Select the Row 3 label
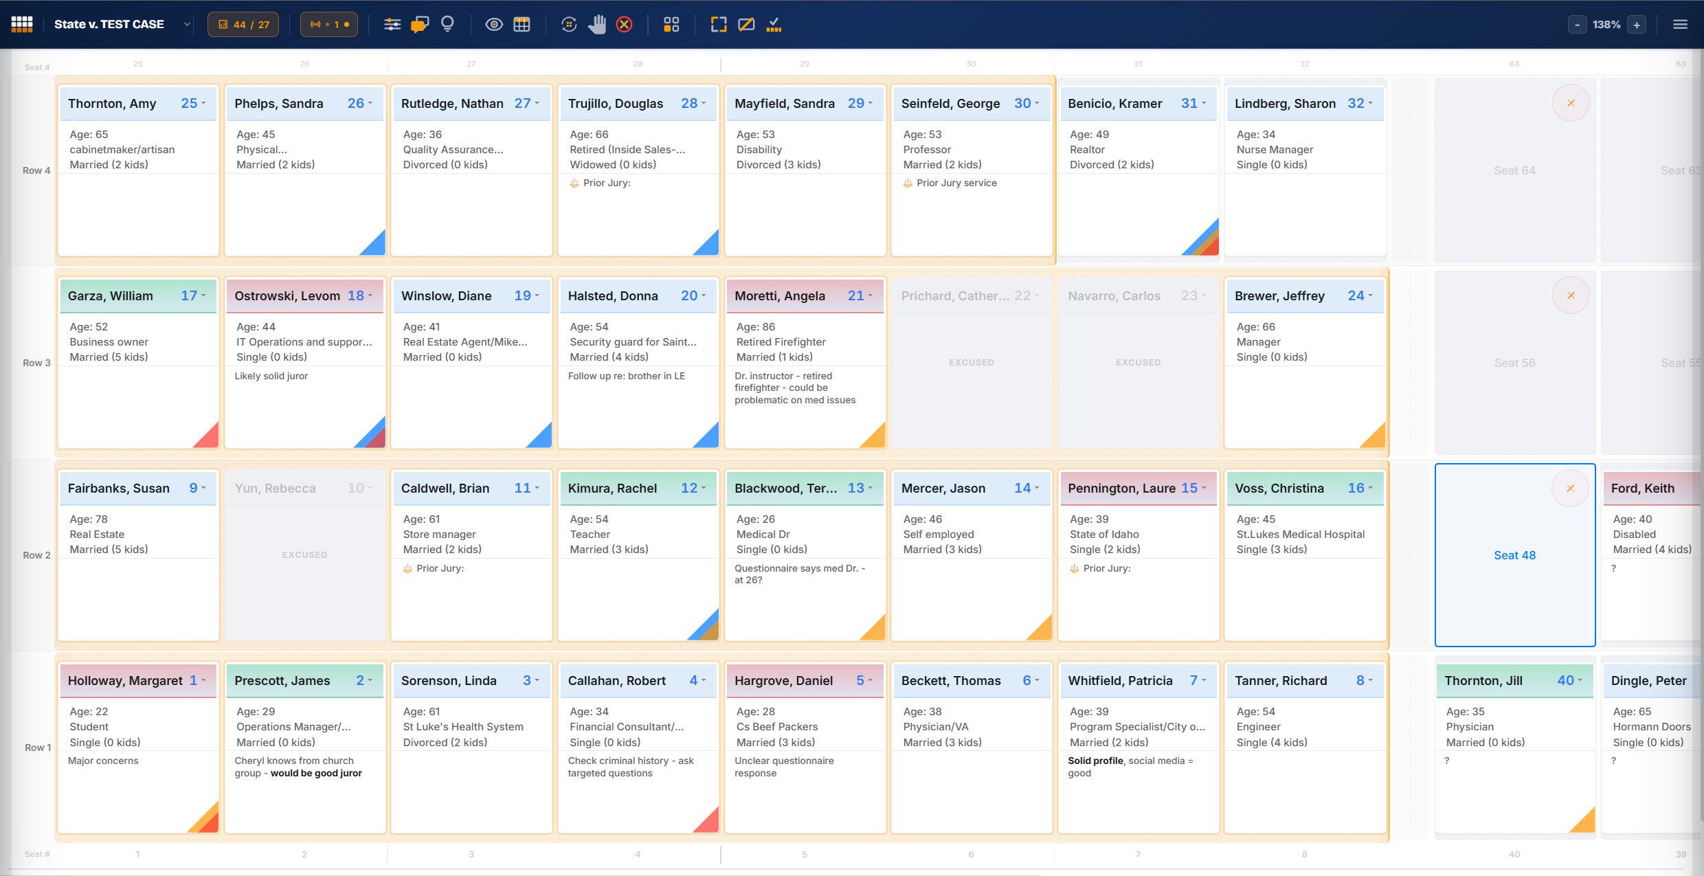 (36, 363)
